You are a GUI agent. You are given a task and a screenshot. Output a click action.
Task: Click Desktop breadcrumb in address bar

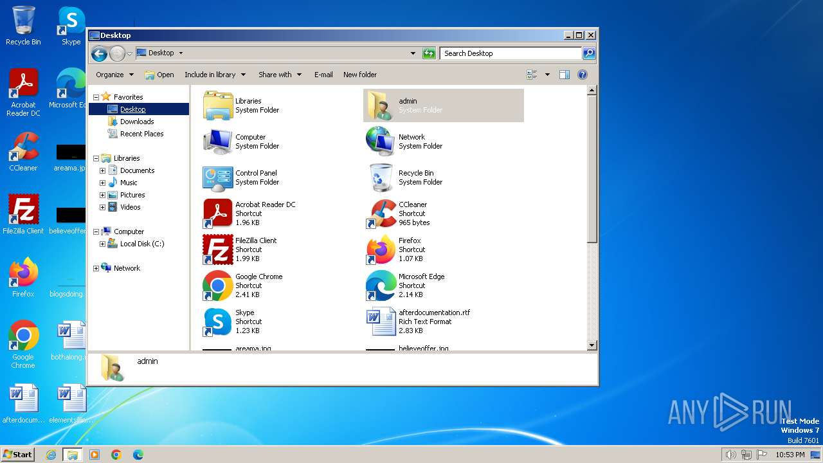(x=161, y=53)
